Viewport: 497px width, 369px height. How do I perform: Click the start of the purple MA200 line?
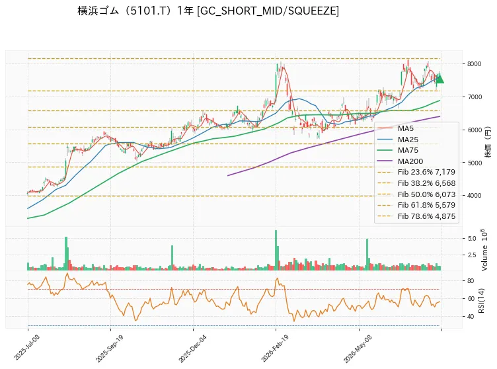point(228,175)
